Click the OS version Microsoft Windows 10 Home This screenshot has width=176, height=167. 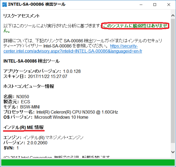[x=61, y=117]
